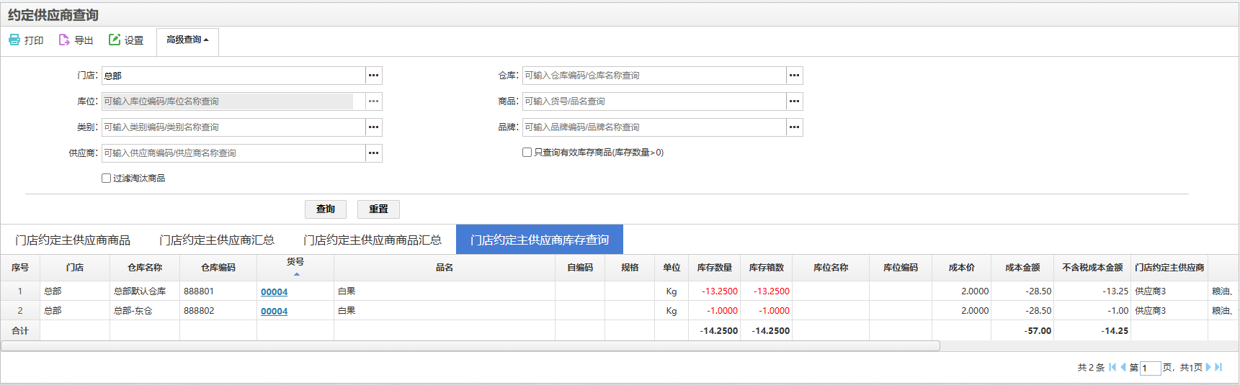1240x385 pixels.
Task: Switch to 门店约定主供应商汇总 tab
Action: click(x=217, y=240)
